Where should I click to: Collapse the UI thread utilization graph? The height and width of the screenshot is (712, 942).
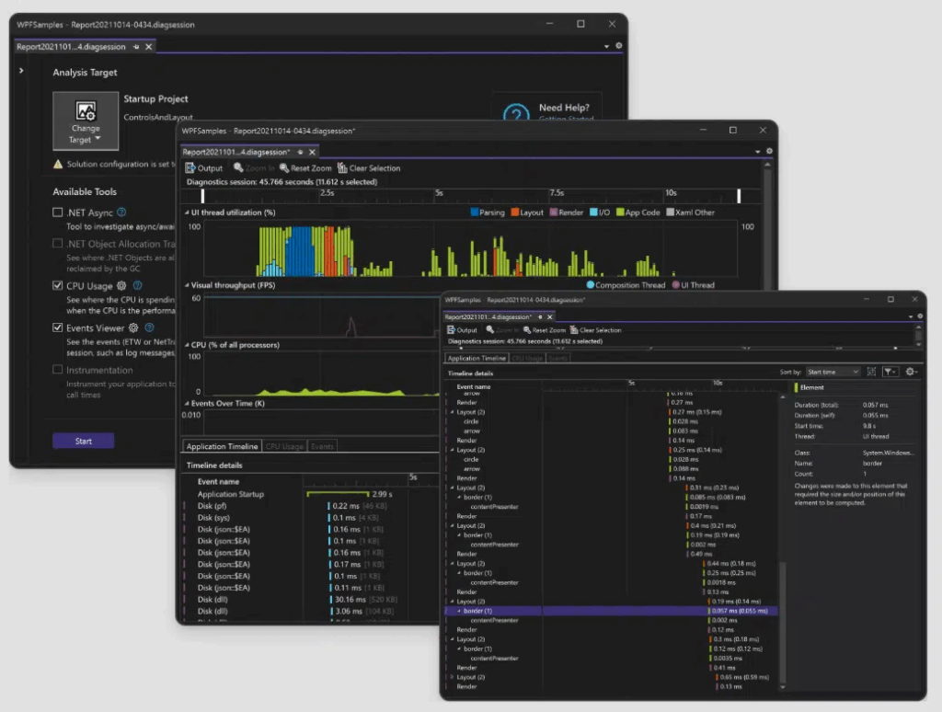(x=188, y=212)
